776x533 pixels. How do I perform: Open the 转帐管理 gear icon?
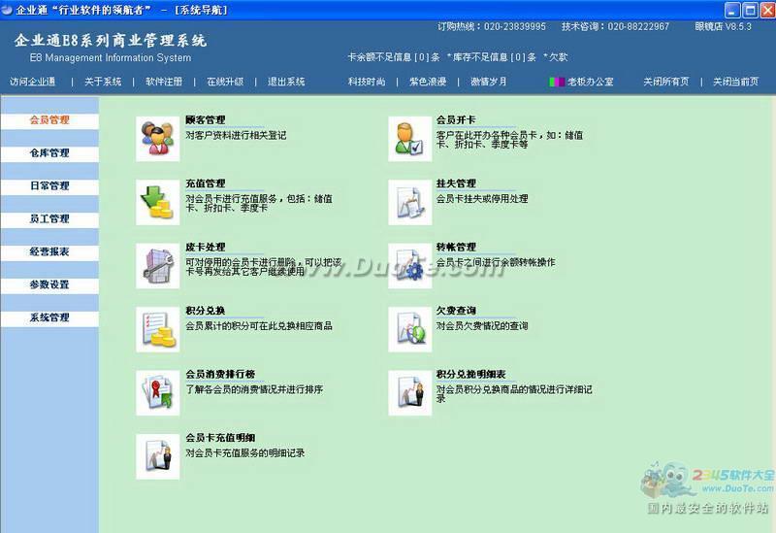point(409,266)
